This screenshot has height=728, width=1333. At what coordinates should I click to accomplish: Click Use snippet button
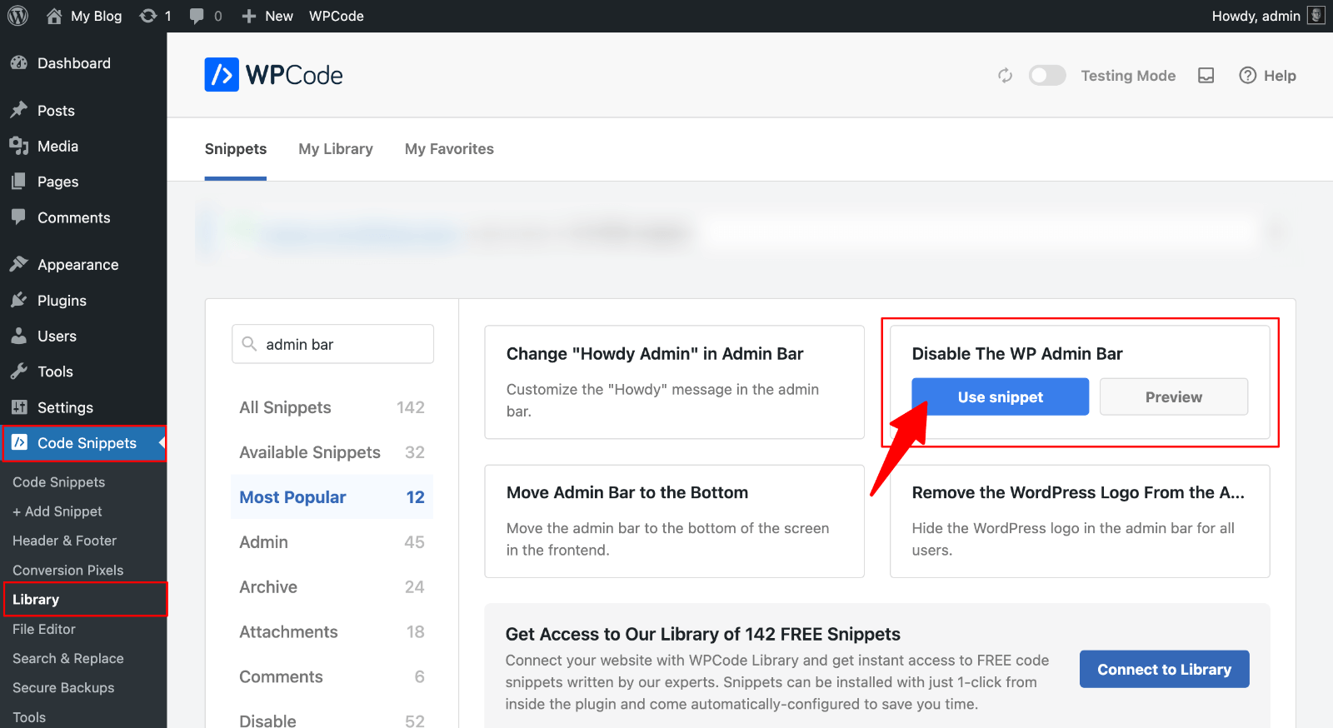[x=1000, y=397]
